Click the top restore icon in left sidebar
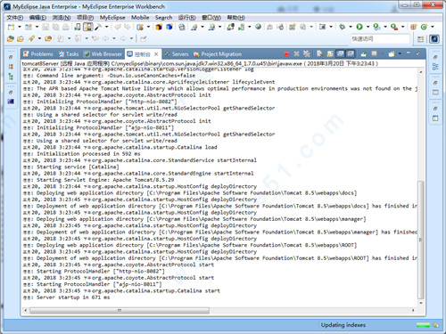 coord(11,57)
